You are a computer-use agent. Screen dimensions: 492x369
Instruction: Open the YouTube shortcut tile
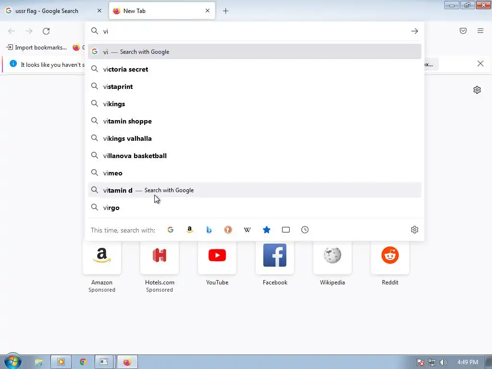[217, 258]
